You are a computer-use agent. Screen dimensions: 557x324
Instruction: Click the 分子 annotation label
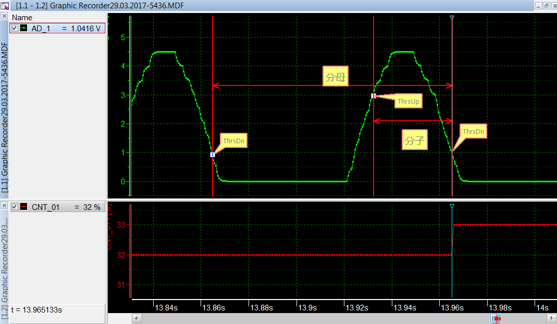(415, 140)
